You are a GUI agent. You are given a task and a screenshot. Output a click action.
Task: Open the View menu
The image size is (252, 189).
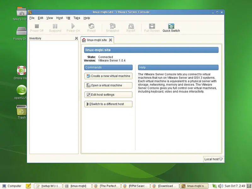49,18
